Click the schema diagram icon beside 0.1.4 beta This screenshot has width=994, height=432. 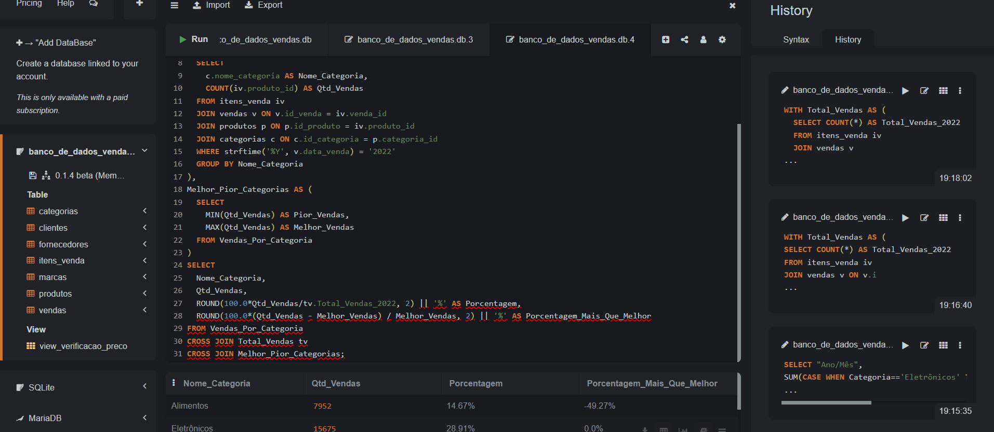coord(46,175)
